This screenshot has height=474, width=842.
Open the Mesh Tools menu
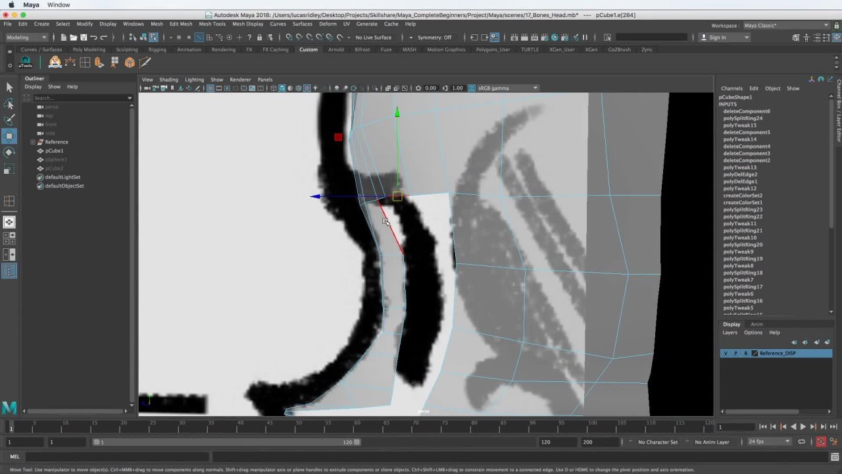(x=212, y=24)
